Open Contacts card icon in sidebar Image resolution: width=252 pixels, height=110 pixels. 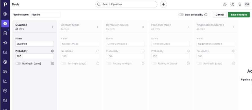(x=5, y=71)
